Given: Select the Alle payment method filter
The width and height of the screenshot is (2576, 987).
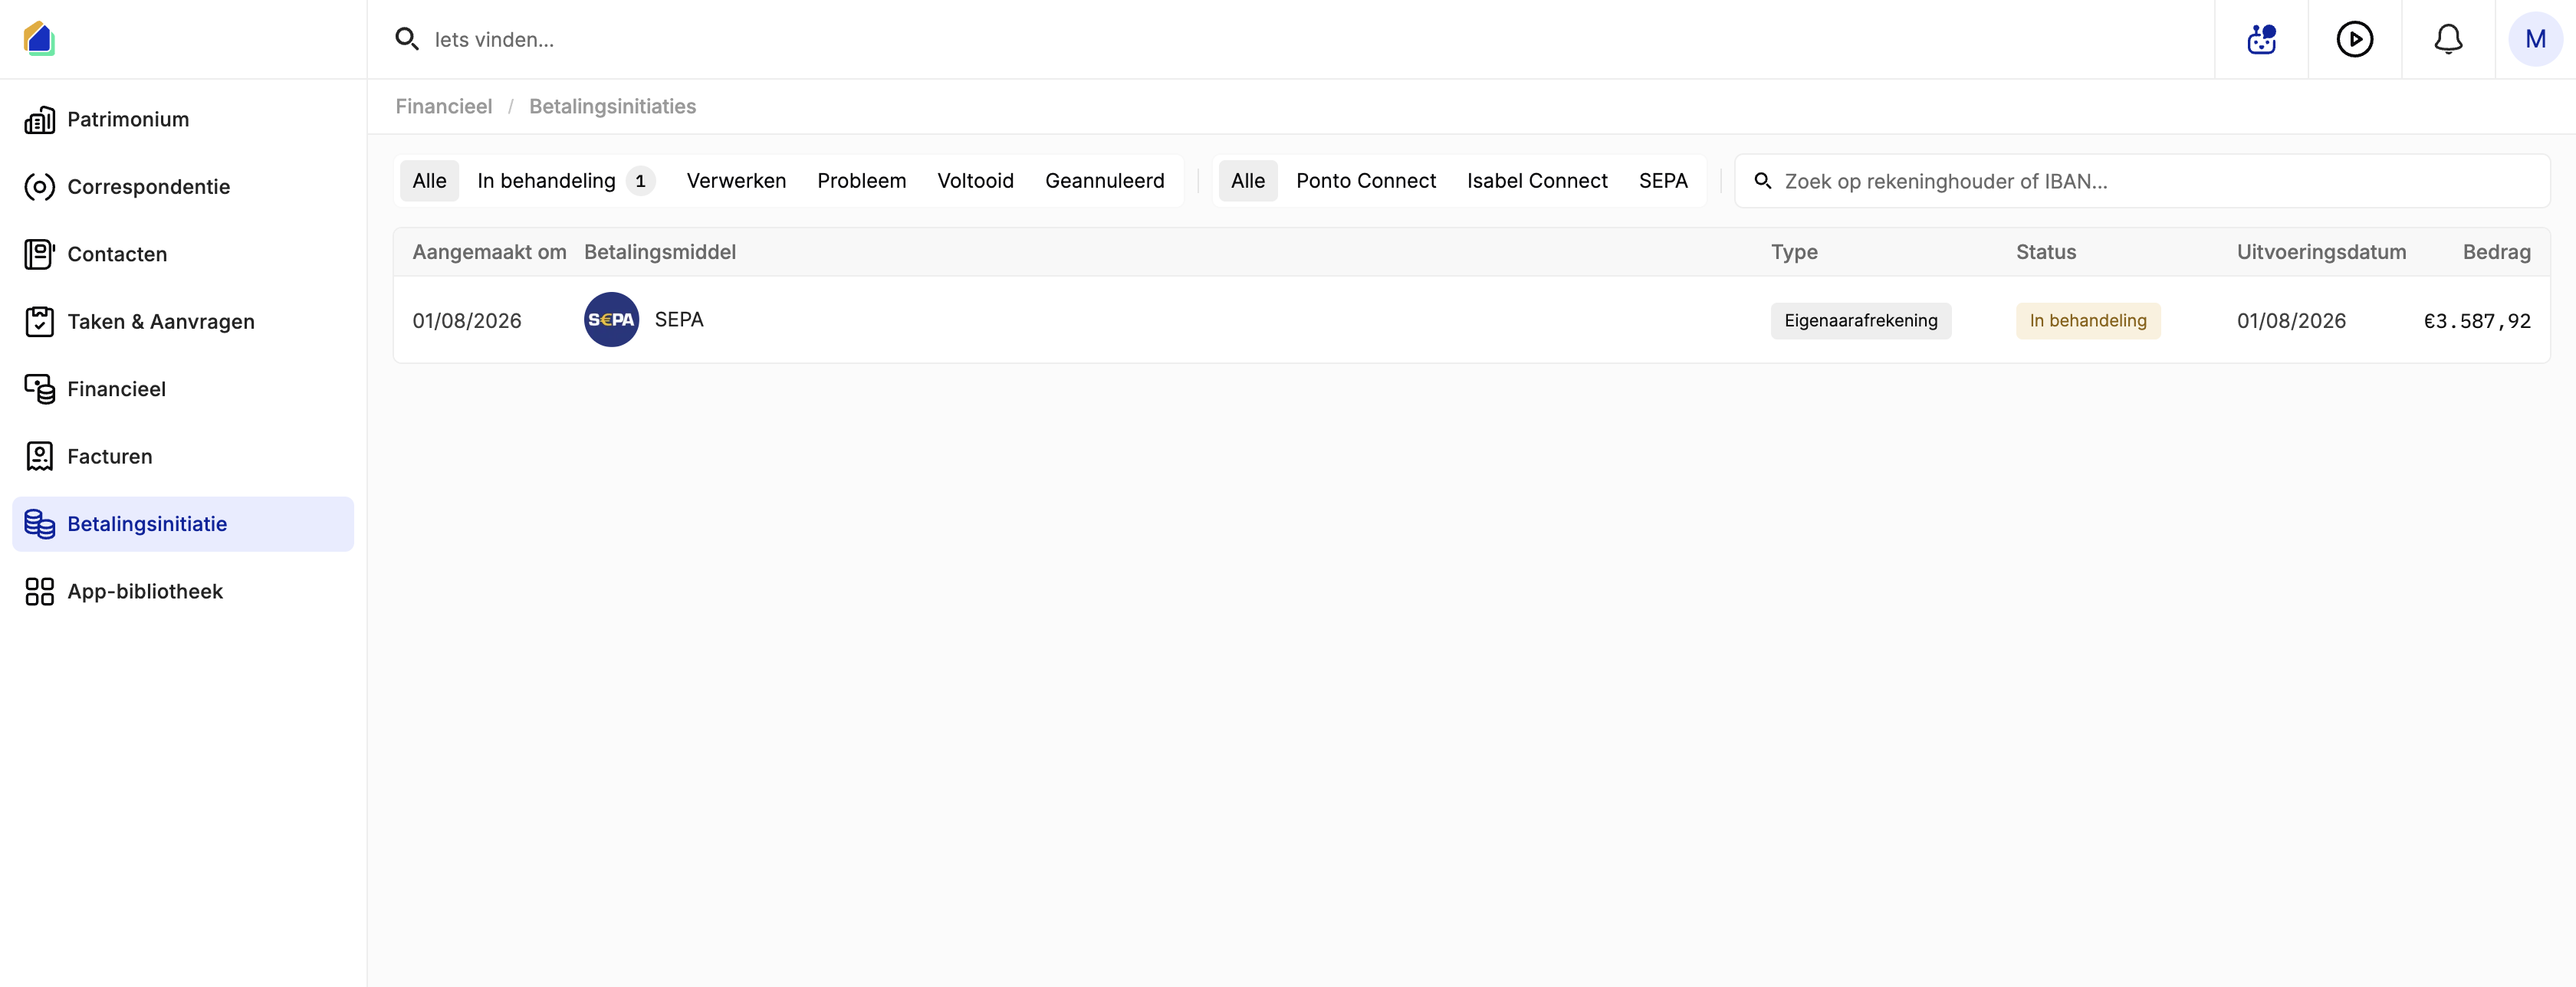Looking at the screenshot, I should (x=1247, y=181).
